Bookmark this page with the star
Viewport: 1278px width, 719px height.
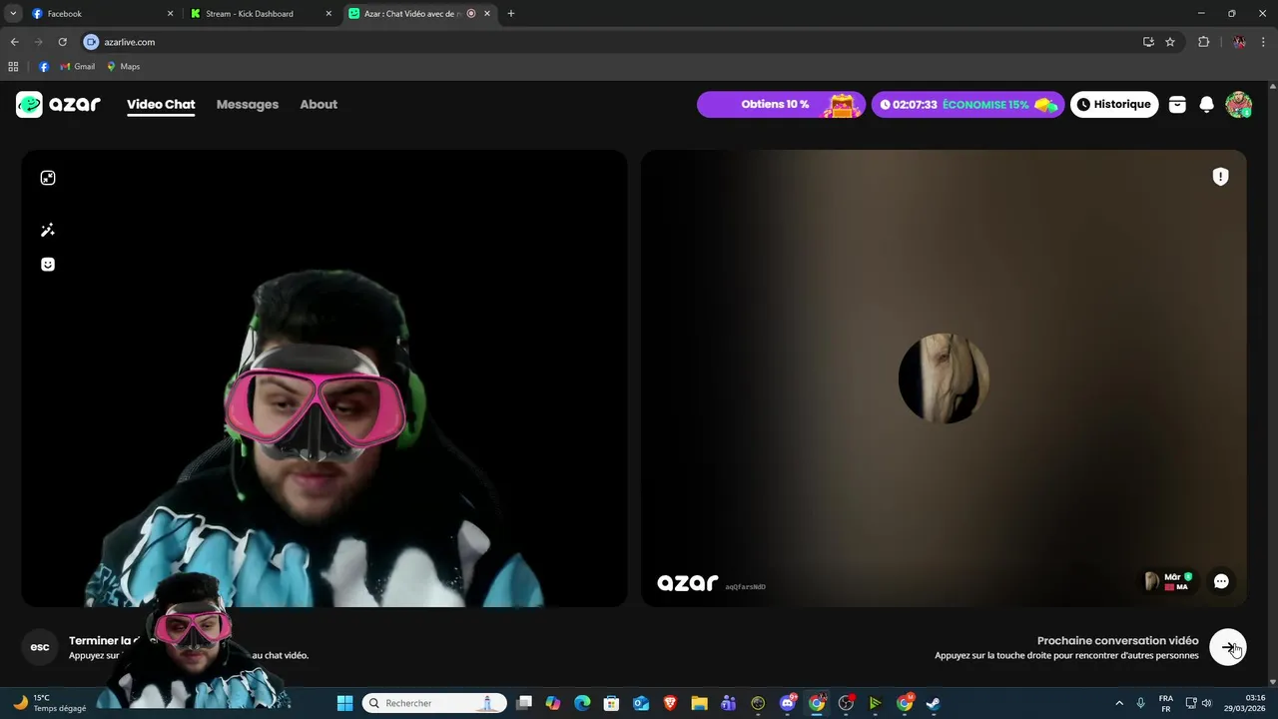[x=1170, y=42]
